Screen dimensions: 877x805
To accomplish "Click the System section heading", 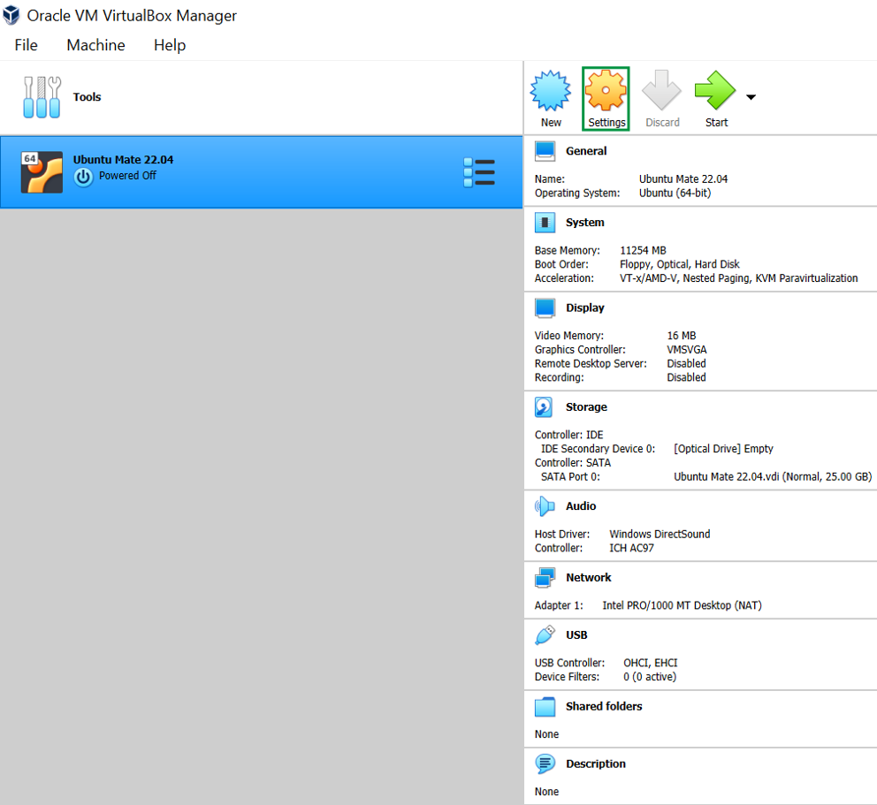I will (585, 223).
